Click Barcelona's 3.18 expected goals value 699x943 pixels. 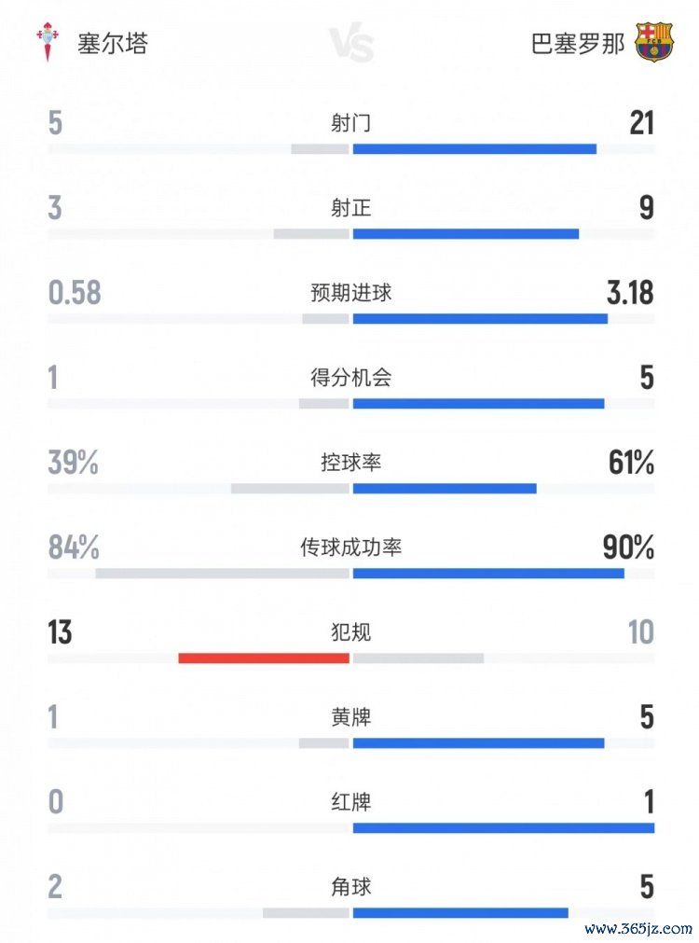pyautogui.click(x=630, y=293)
